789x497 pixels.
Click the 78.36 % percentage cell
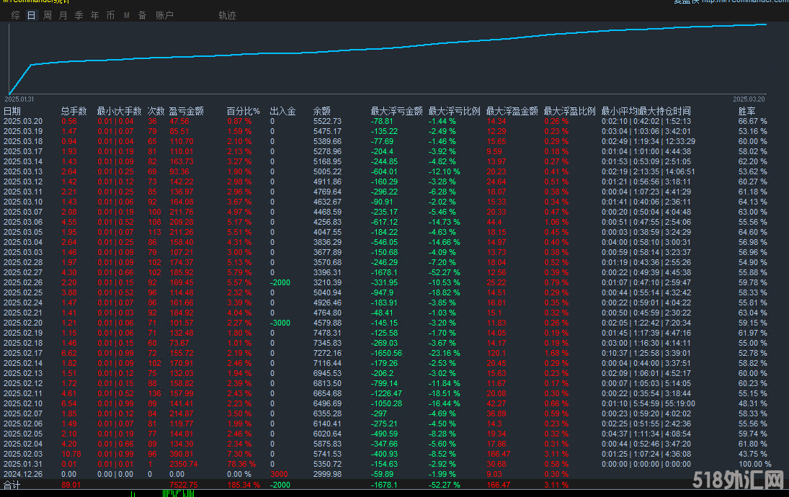(x=241, y=464)
